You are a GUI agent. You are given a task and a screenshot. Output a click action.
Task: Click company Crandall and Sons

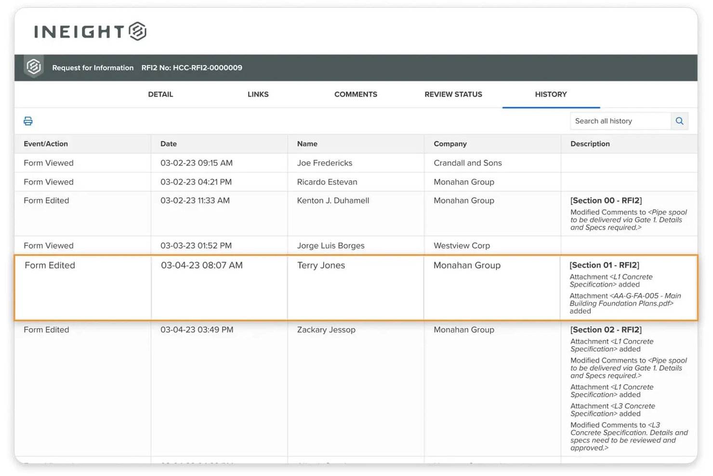(x=468, y=163)
